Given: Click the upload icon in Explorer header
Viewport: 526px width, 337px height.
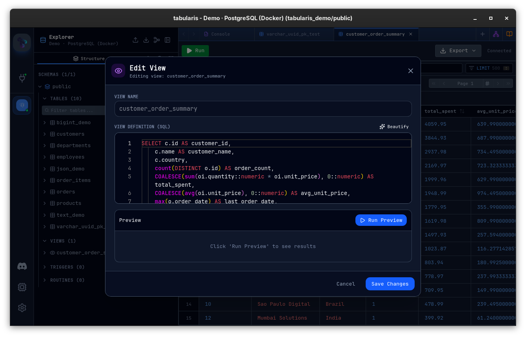Looking at the screenshot, I should (x=135, y=40).
